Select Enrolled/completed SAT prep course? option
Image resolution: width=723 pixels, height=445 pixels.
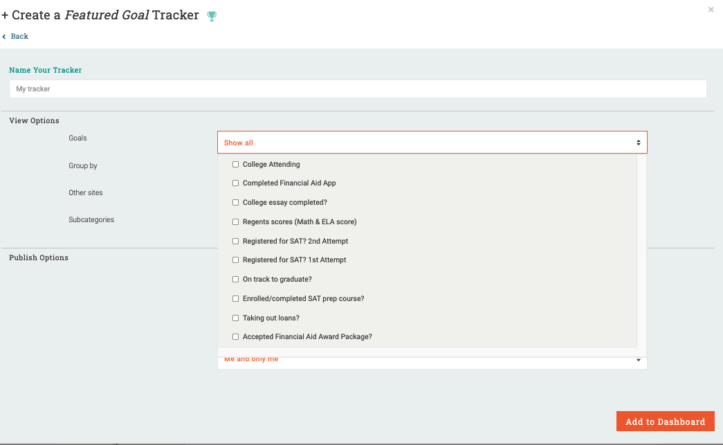point(236,299)
